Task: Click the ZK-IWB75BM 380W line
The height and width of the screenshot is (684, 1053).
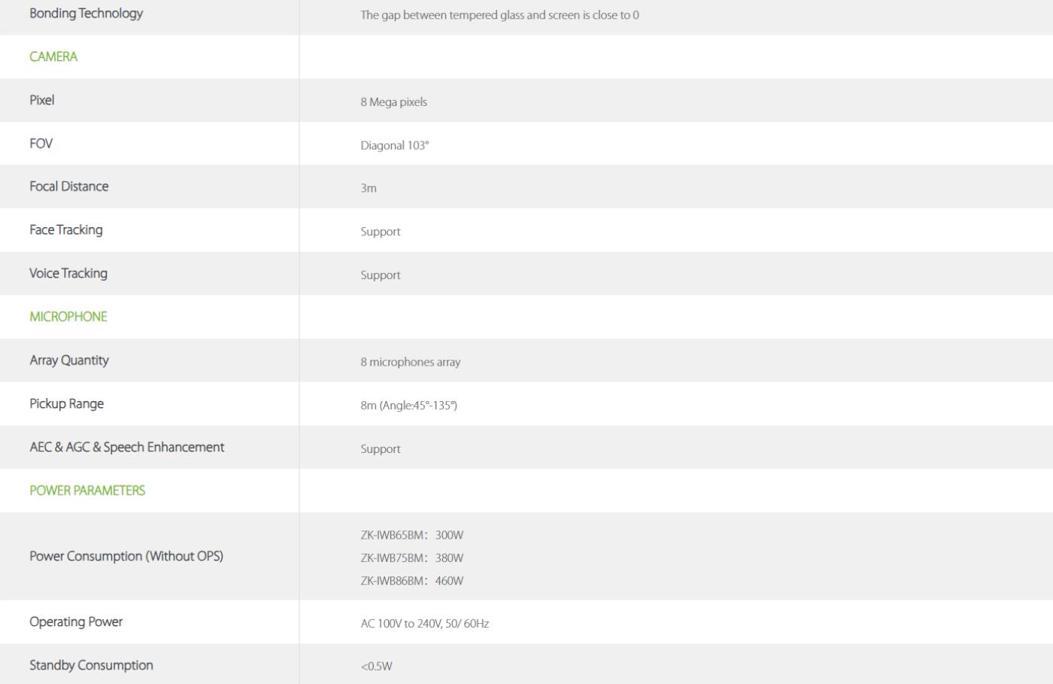Action: (411, 558)
